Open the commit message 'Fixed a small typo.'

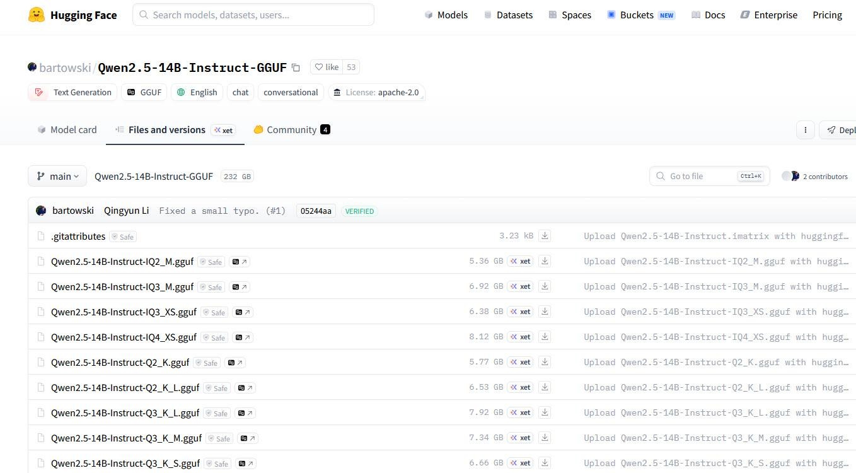pos(222,211)
